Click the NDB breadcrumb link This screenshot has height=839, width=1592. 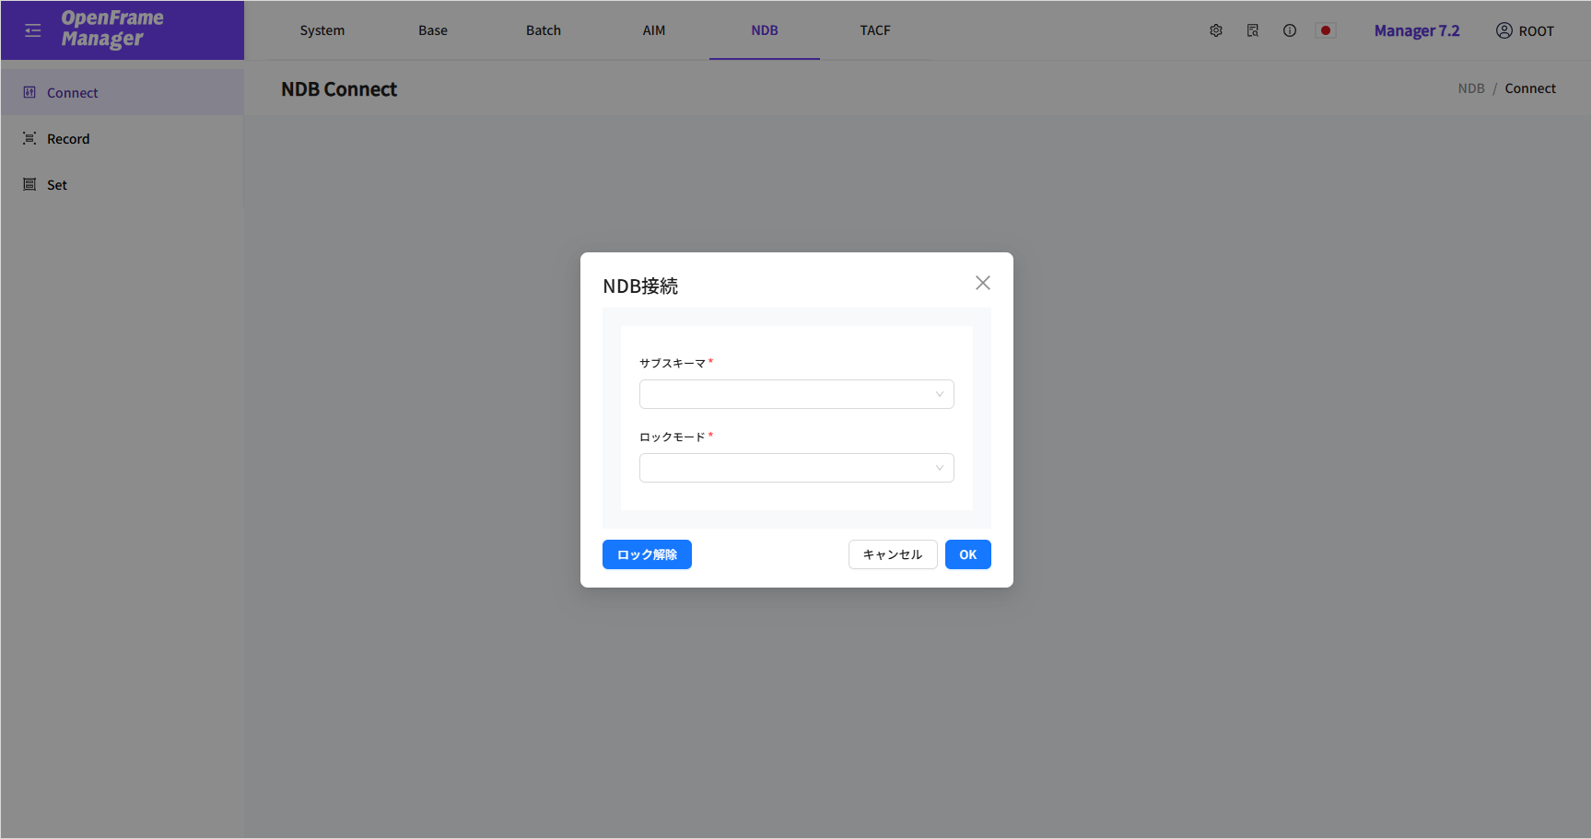(1470, 88)
